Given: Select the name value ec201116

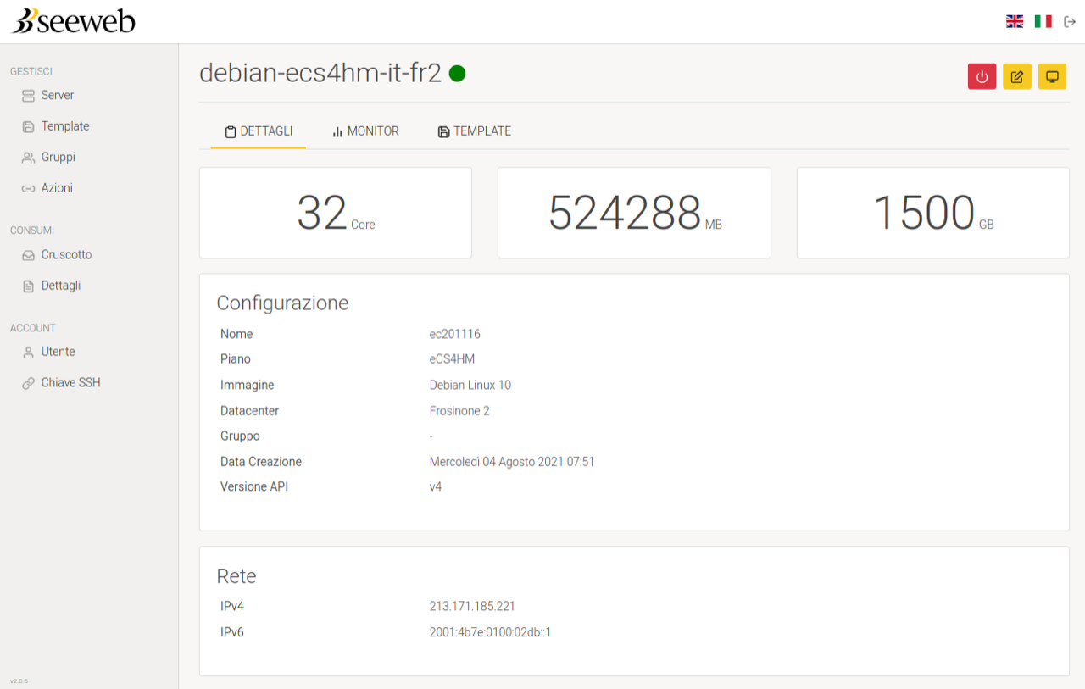Looking at the screenshot, I should pyautogui.click(x=455, y=334).
